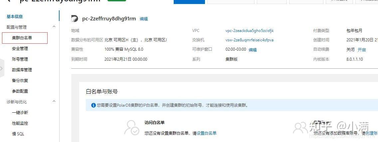This screenshot has width=378, height=142.
Task: Click the MySQL 8.0 compatibility value
Action: click(x=124, y=49)
